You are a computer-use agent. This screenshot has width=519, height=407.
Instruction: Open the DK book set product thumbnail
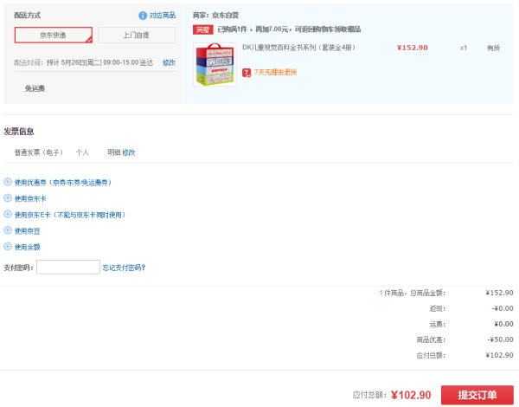click(x=215, y=64)
